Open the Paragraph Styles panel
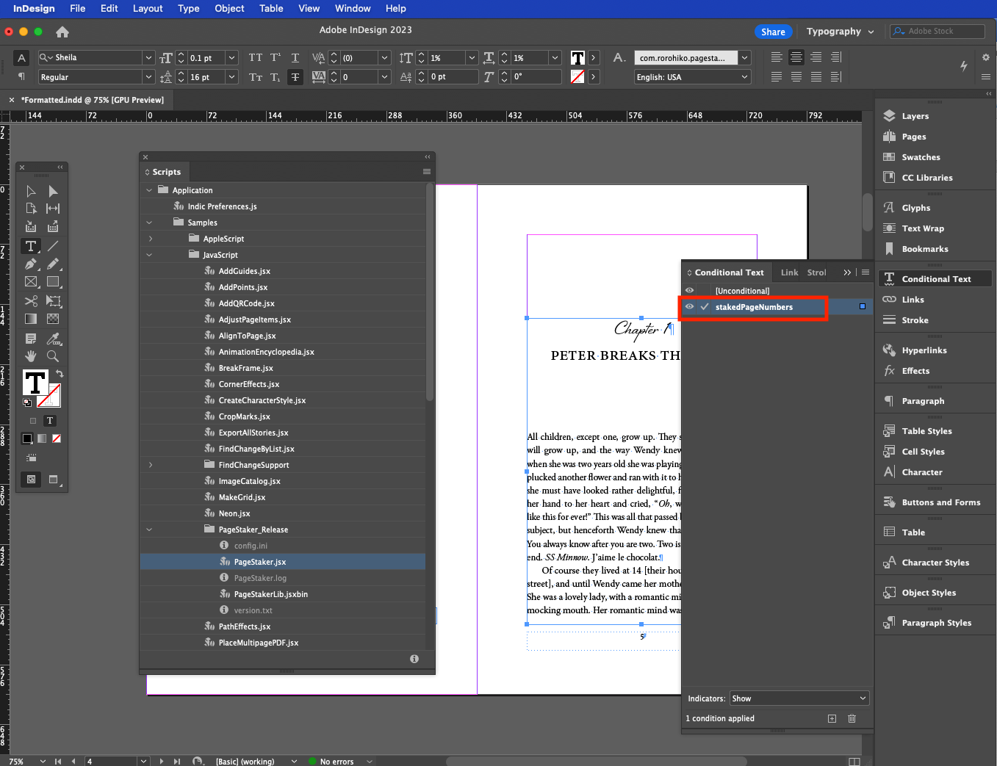This screenshot has width=997, height=766. pyautogui.click(x=935, y=623)
